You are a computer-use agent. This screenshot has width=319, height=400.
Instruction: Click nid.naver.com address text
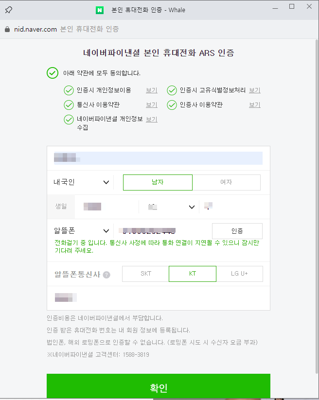point(35,29)
